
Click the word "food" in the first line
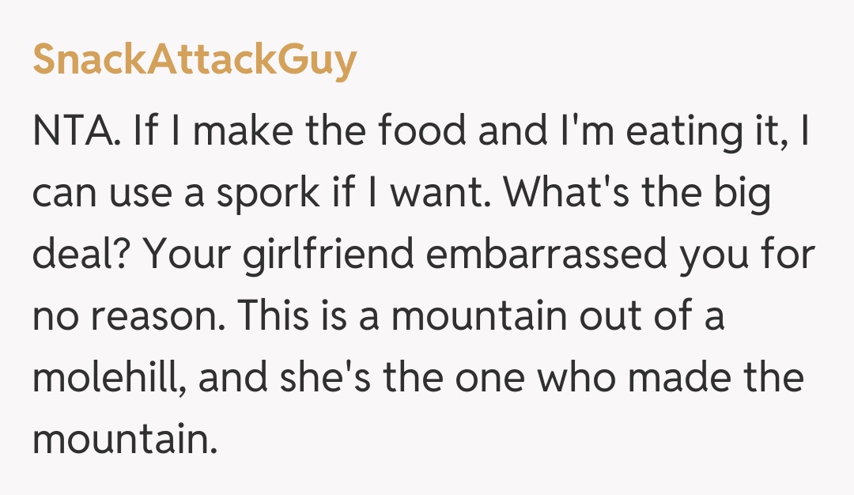coord(421,131)
